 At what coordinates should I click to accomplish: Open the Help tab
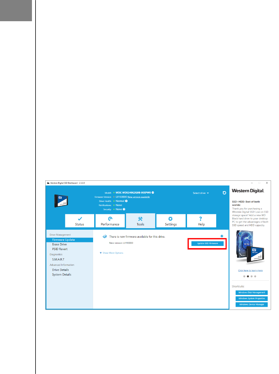pyautogui.click(x=201, y=221)
